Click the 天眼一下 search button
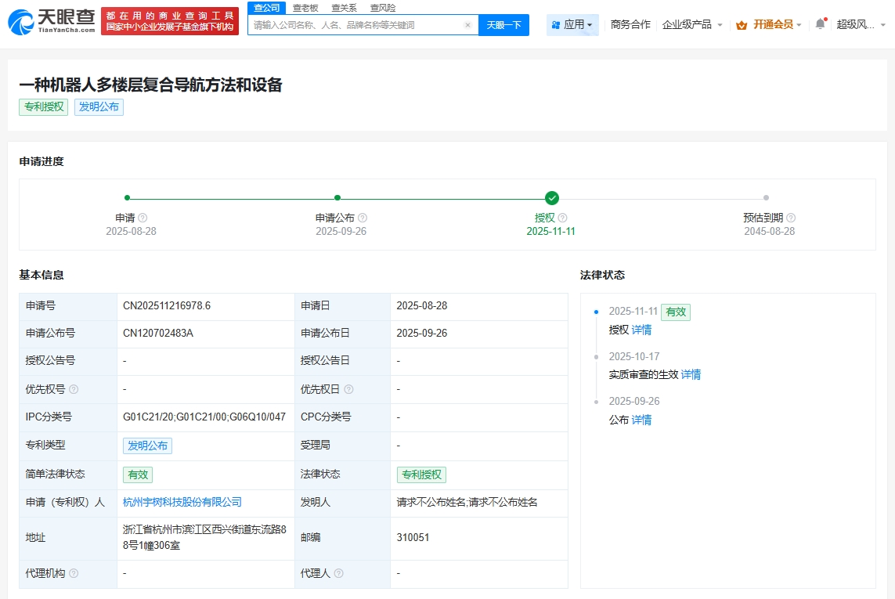 click(x=503, y=24)
